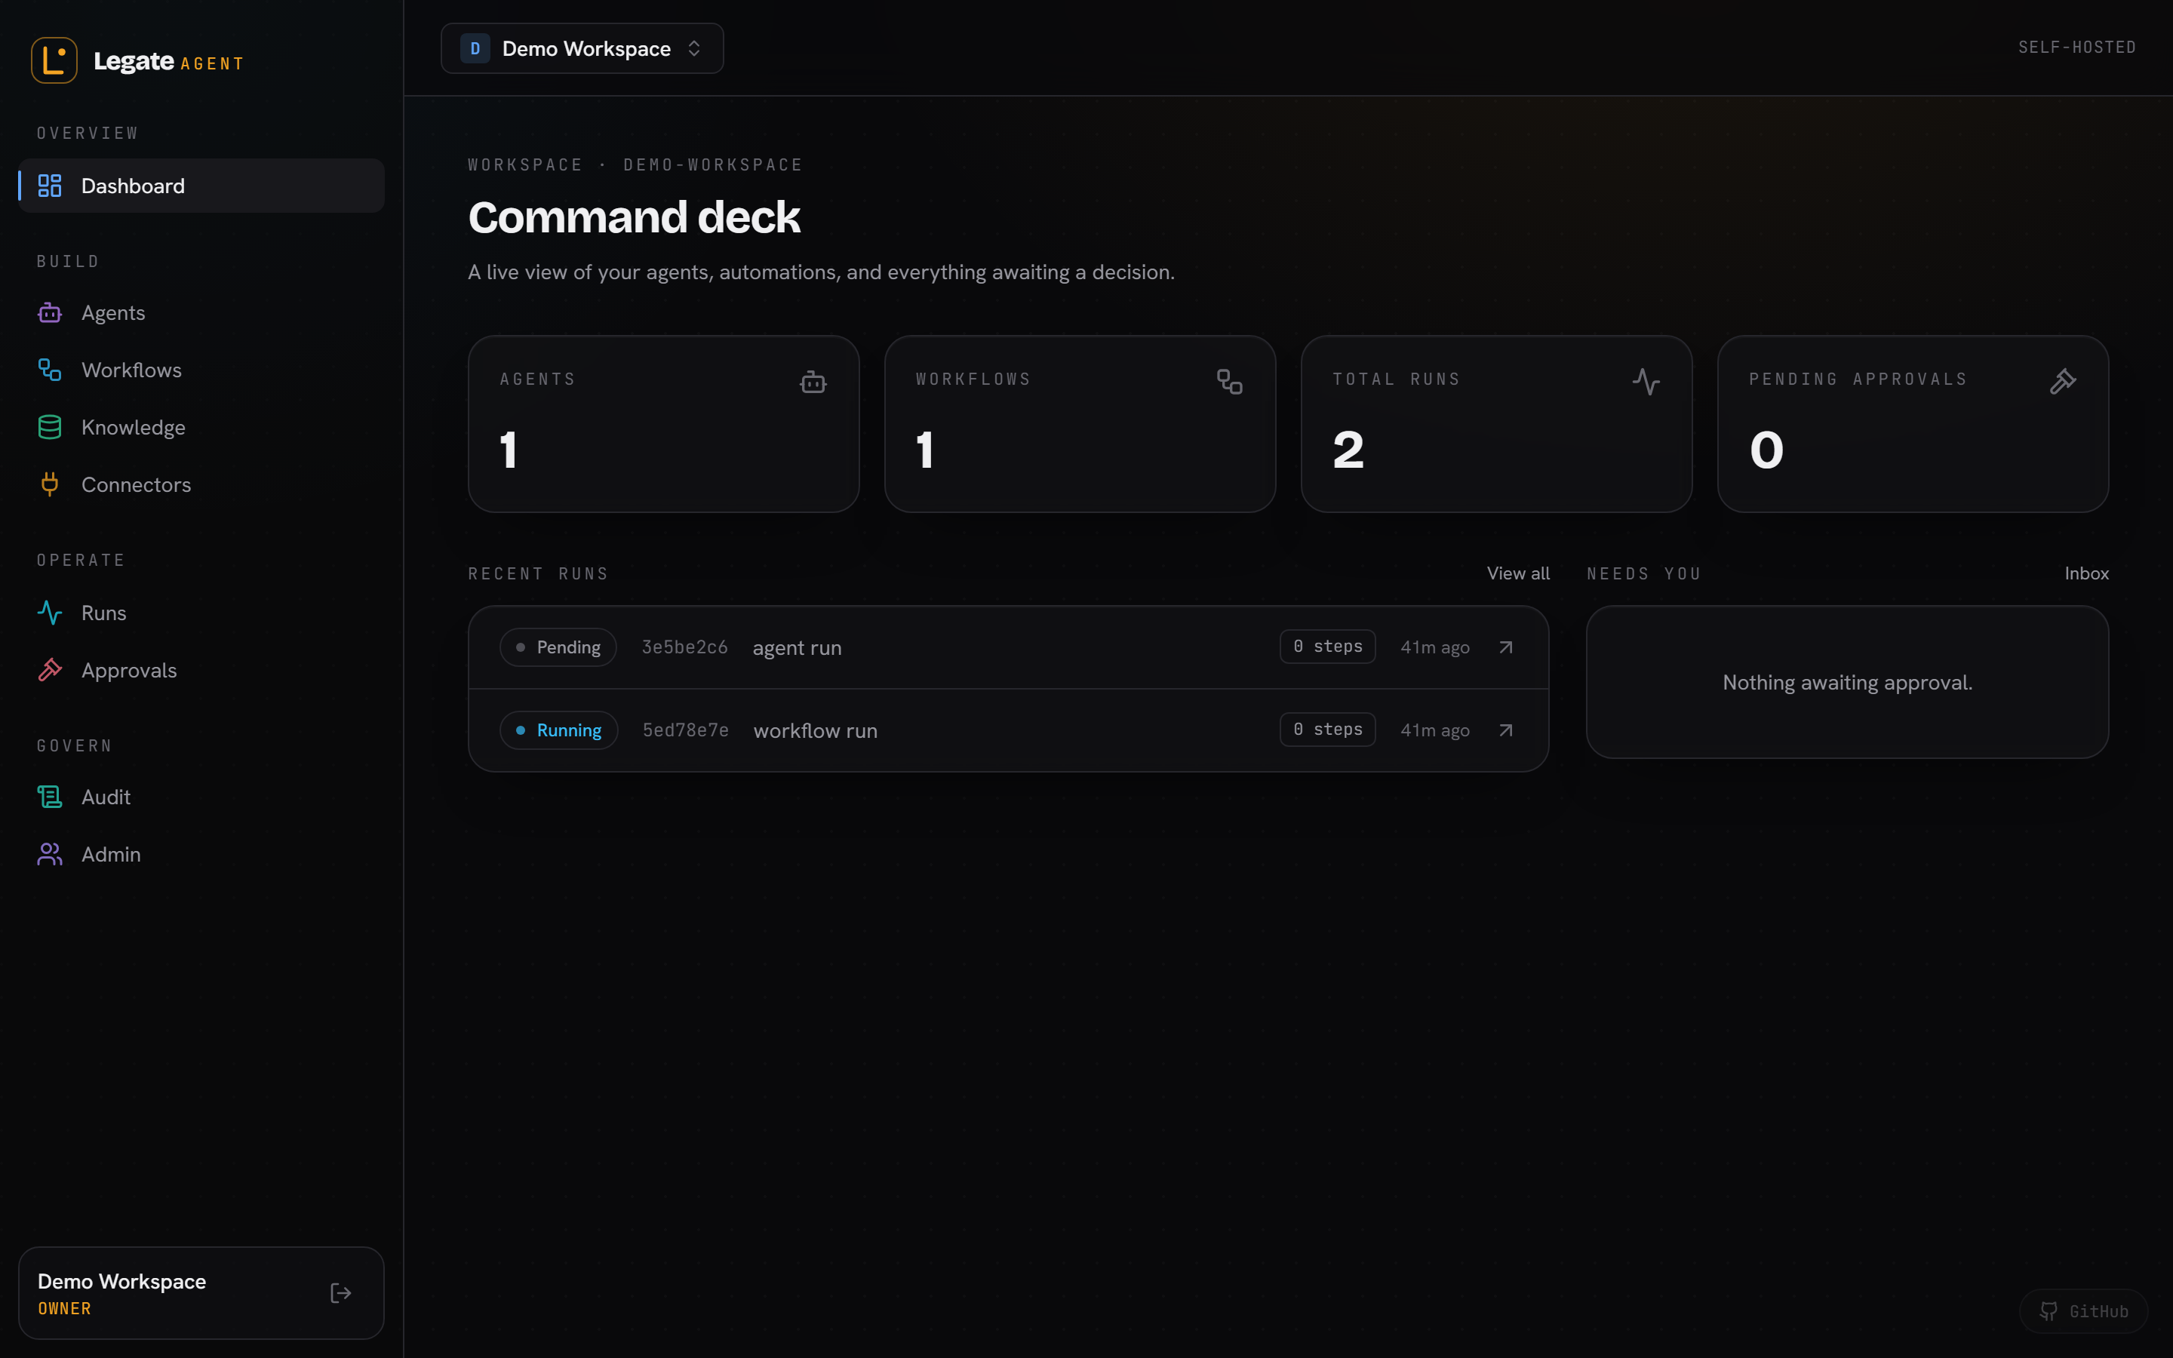Screen dimensions: 2173x1358
Task: Click '0 steps' badge in agent run row
Action: 1327,647
